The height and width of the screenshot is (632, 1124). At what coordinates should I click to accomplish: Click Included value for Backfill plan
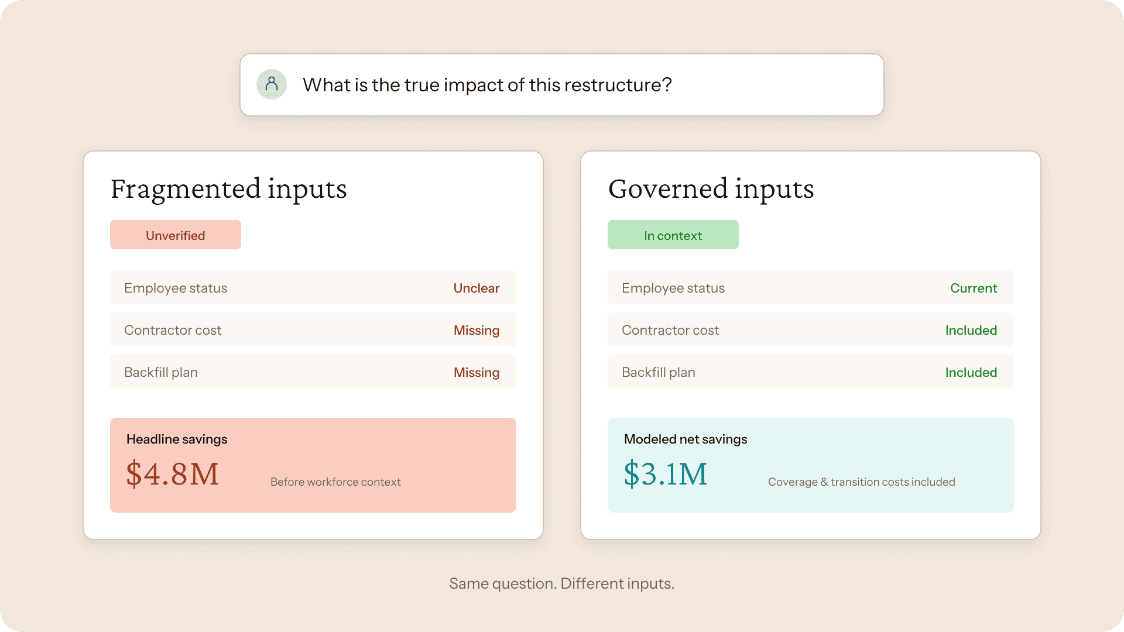tap(971, 372)
